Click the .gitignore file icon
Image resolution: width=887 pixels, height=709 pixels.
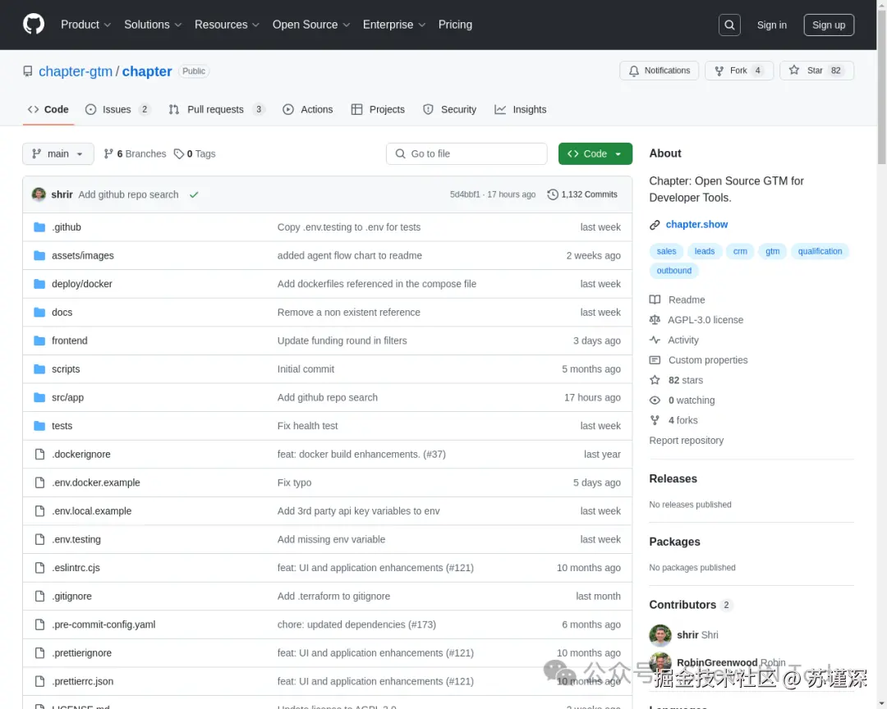(x=39, y=596)
